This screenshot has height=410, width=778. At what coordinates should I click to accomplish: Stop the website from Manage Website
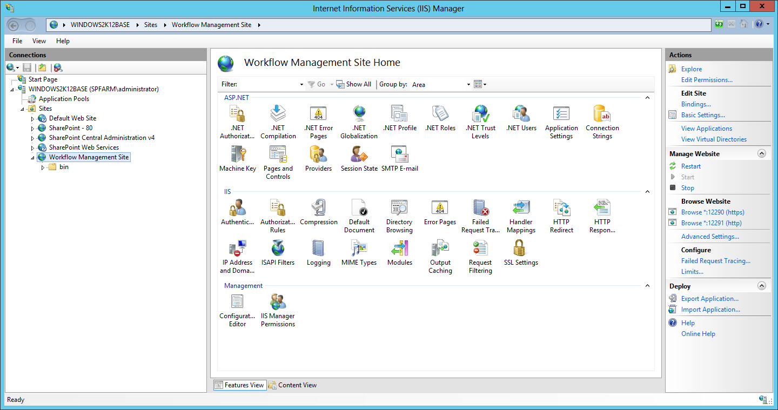688,187
